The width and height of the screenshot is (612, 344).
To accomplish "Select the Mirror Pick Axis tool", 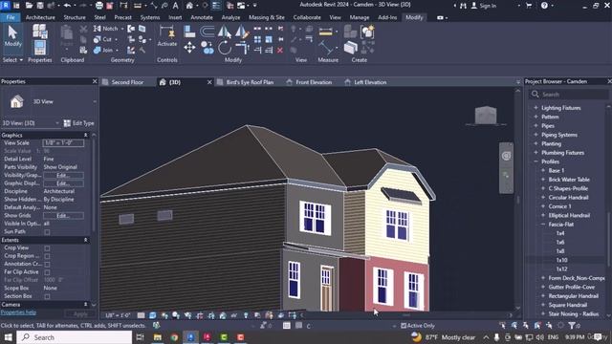I will pyautogui.click(x=224, y=32).
